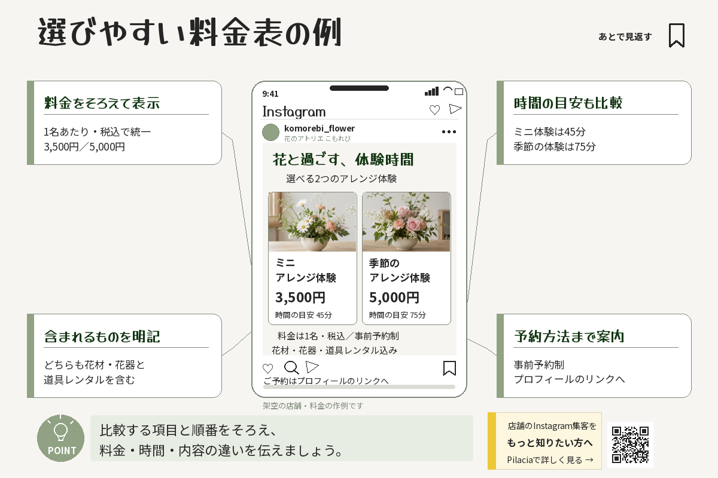Tap the share arrow icon under post

tap(312, 367)
